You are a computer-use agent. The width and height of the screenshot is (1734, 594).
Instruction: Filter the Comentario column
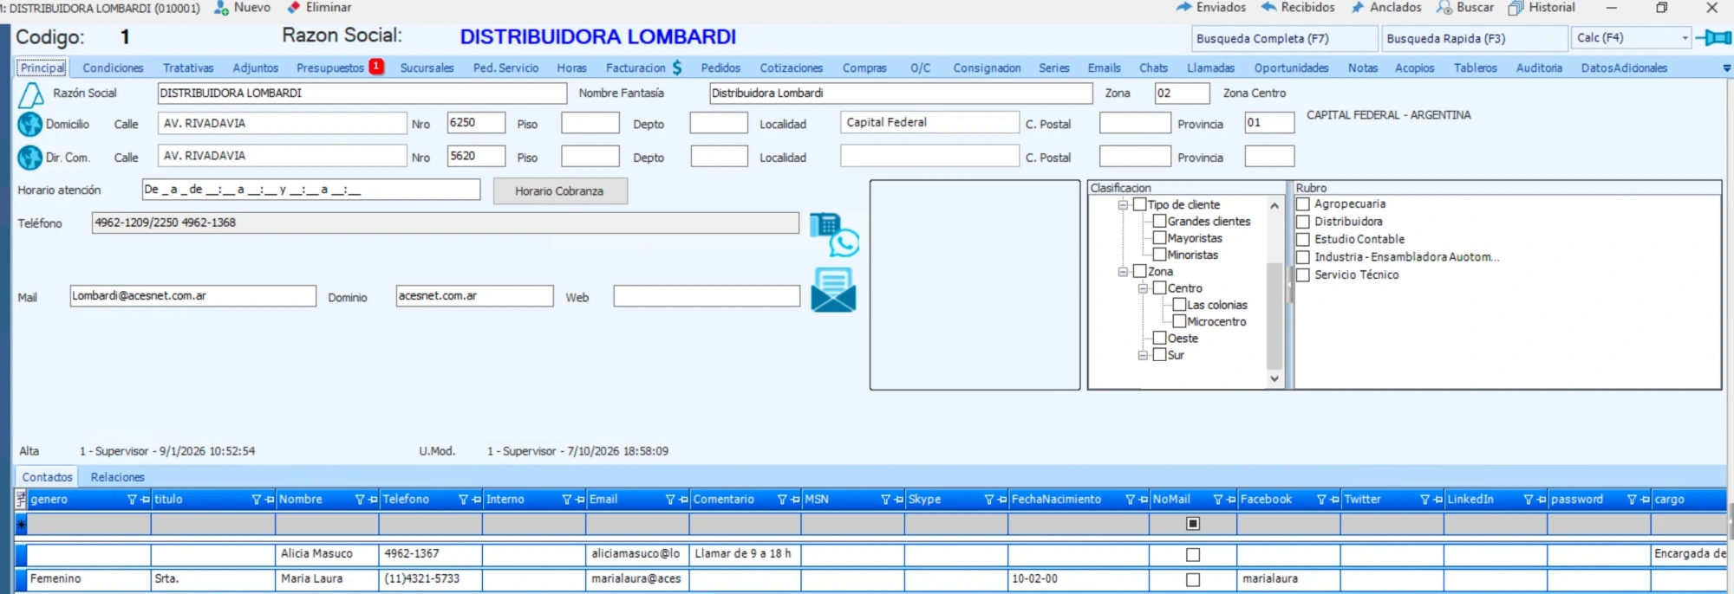coord(782,500)
